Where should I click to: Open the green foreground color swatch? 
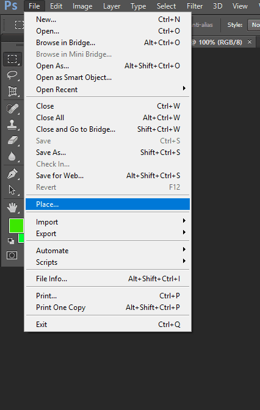tap(16, 226)
